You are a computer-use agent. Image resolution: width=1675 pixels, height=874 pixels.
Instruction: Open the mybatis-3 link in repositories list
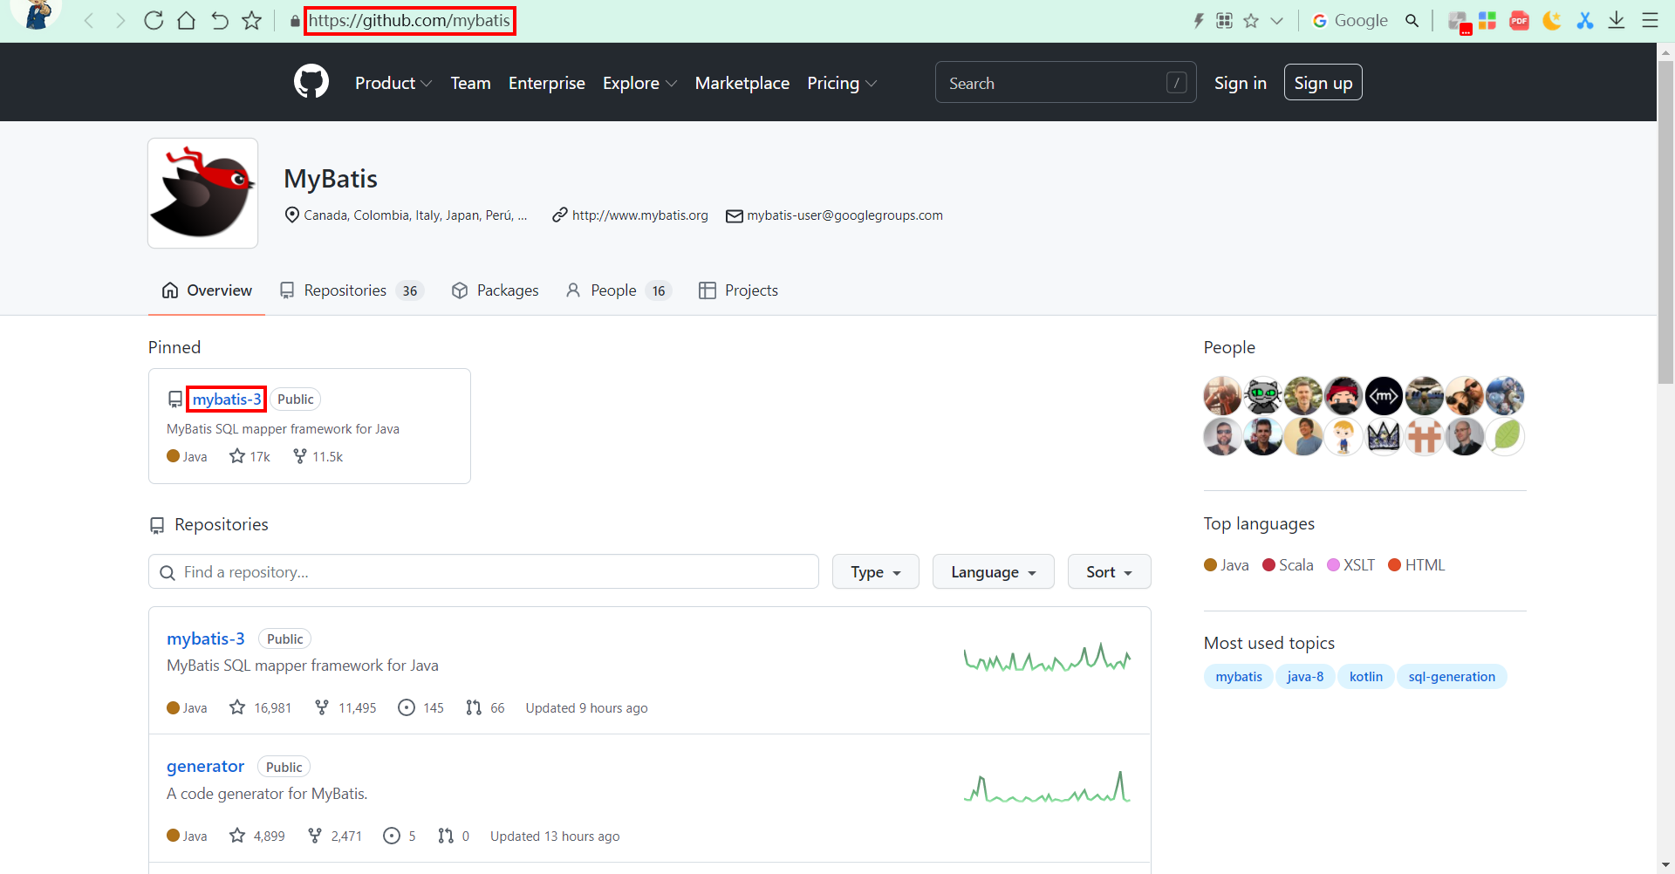tap(206, 638)
